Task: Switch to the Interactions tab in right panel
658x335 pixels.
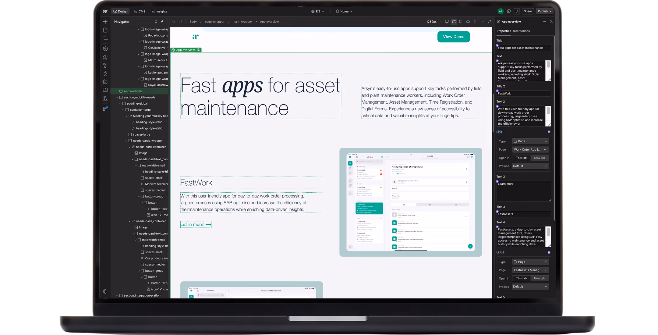Action: (521, 31)
